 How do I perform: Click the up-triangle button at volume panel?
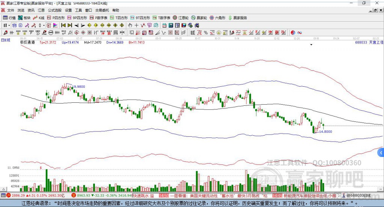(x=3, y=189)
